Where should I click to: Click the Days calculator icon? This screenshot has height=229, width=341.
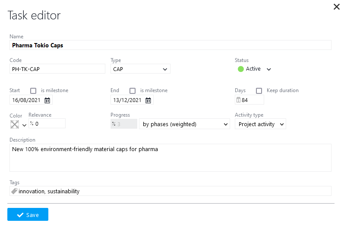(x=238, y=100)
